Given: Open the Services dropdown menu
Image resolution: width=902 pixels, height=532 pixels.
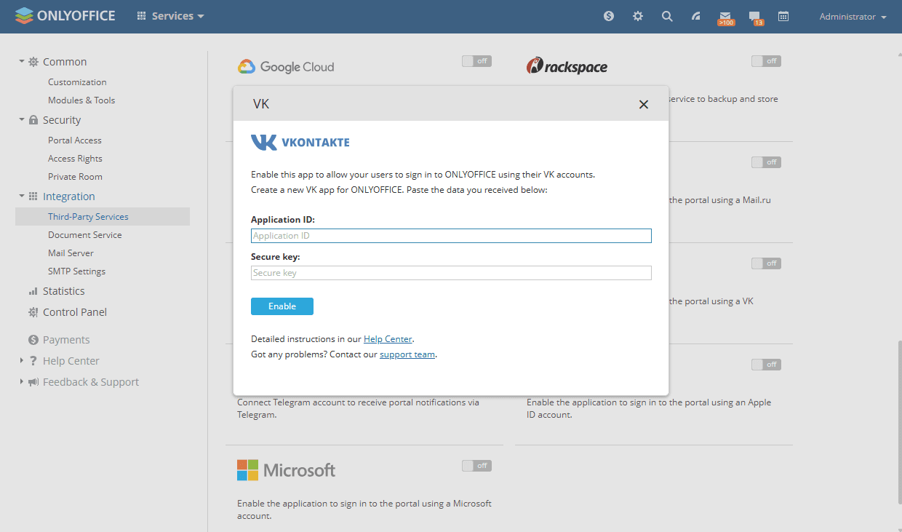Looking at the screenshot, I should (x=170, y=16).
